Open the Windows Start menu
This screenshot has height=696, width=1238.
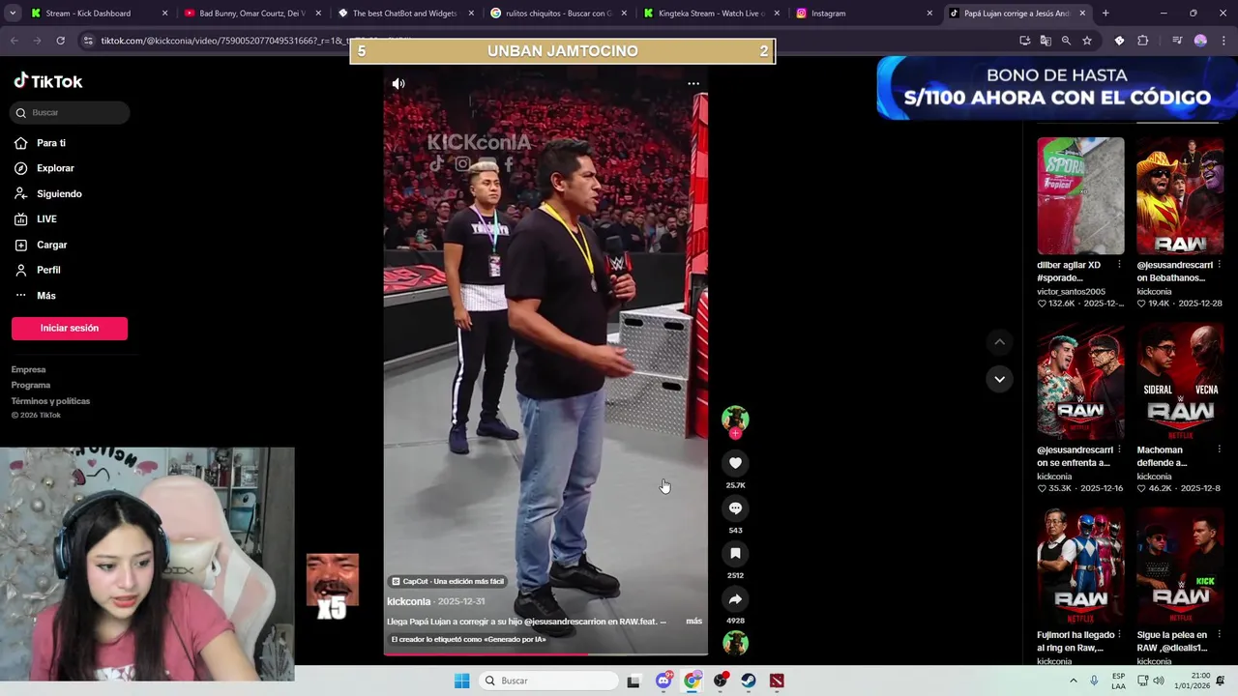pos(462,681)
